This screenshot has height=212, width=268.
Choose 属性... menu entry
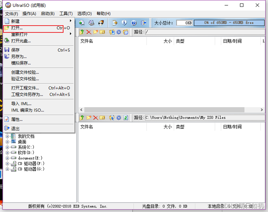39,119
